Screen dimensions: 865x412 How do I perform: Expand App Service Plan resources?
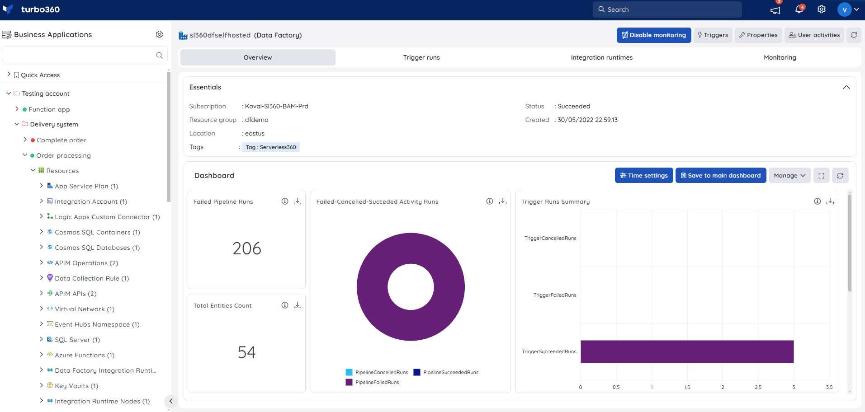(42, 186)
